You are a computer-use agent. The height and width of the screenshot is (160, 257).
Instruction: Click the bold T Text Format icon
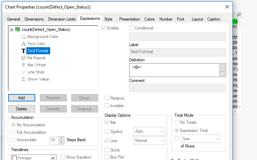23,51
